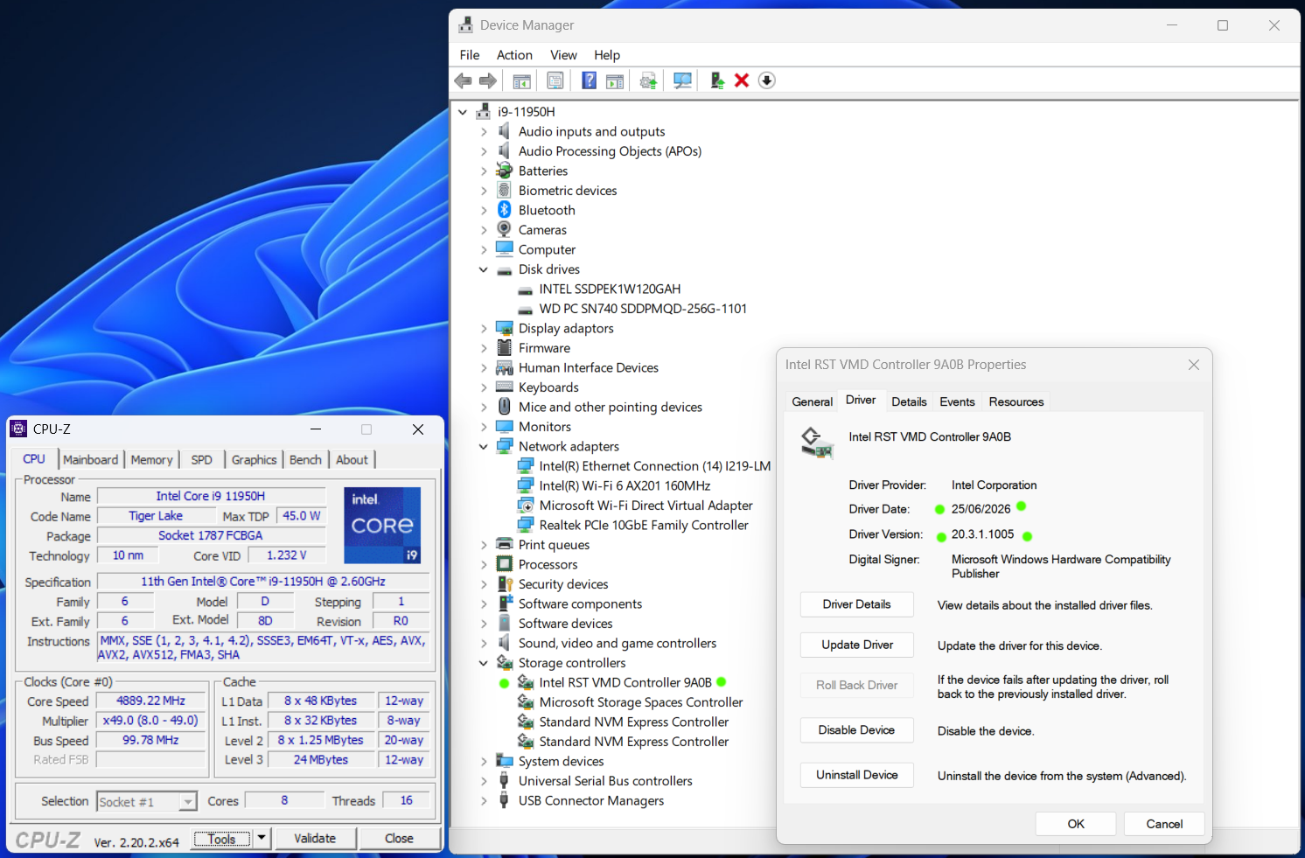
Task: Switch to the Bench tab in CPU-Z
Action: tap(305, 460)
